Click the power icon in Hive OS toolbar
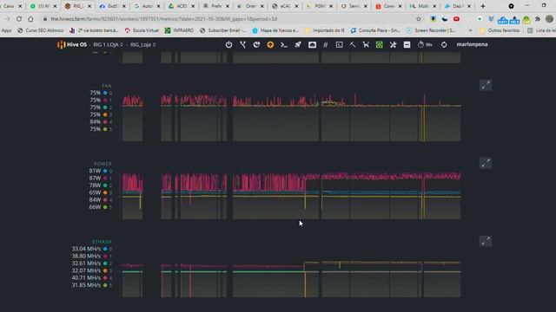This screenshot has width=556, height=312. coord(228,44)
